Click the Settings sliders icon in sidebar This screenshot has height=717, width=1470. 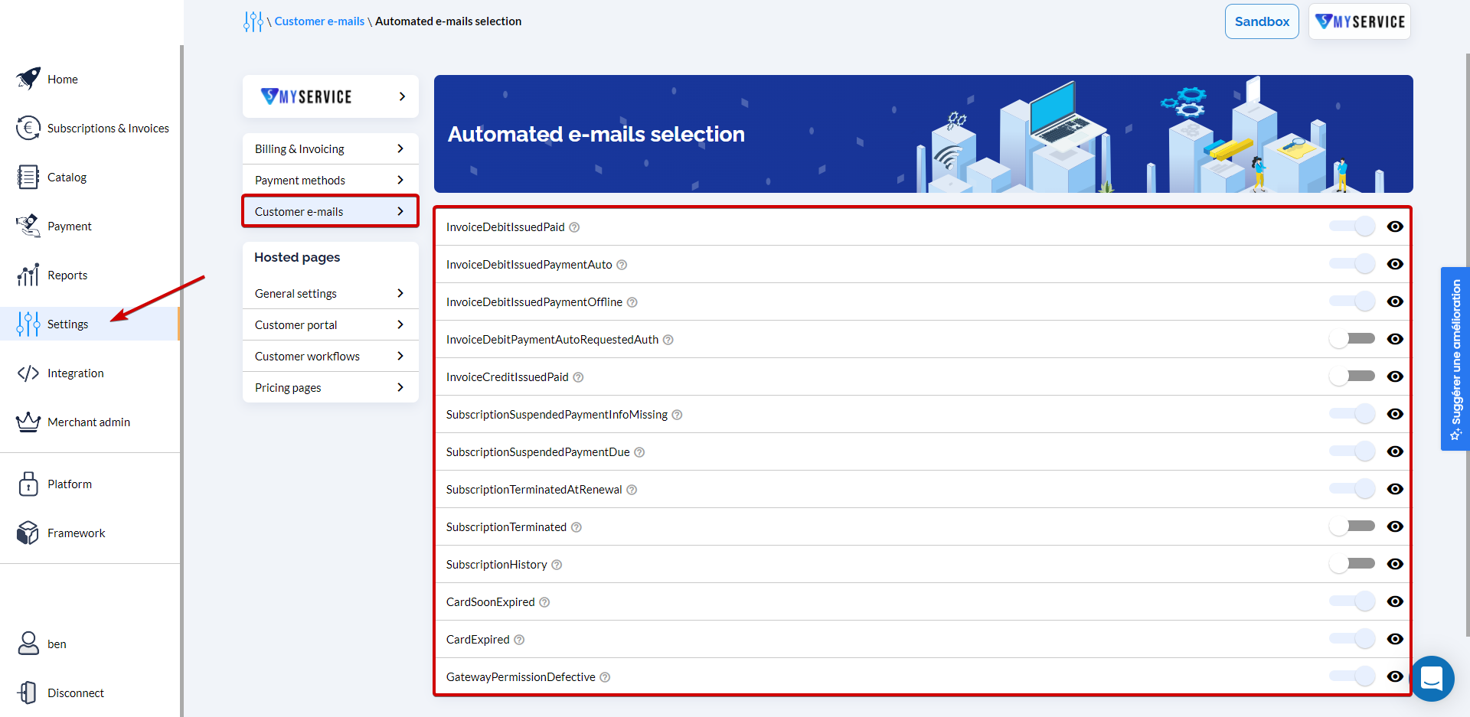coord(28,324)
